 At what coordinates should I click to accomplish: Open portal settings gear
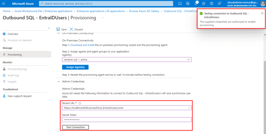(204, 4)
